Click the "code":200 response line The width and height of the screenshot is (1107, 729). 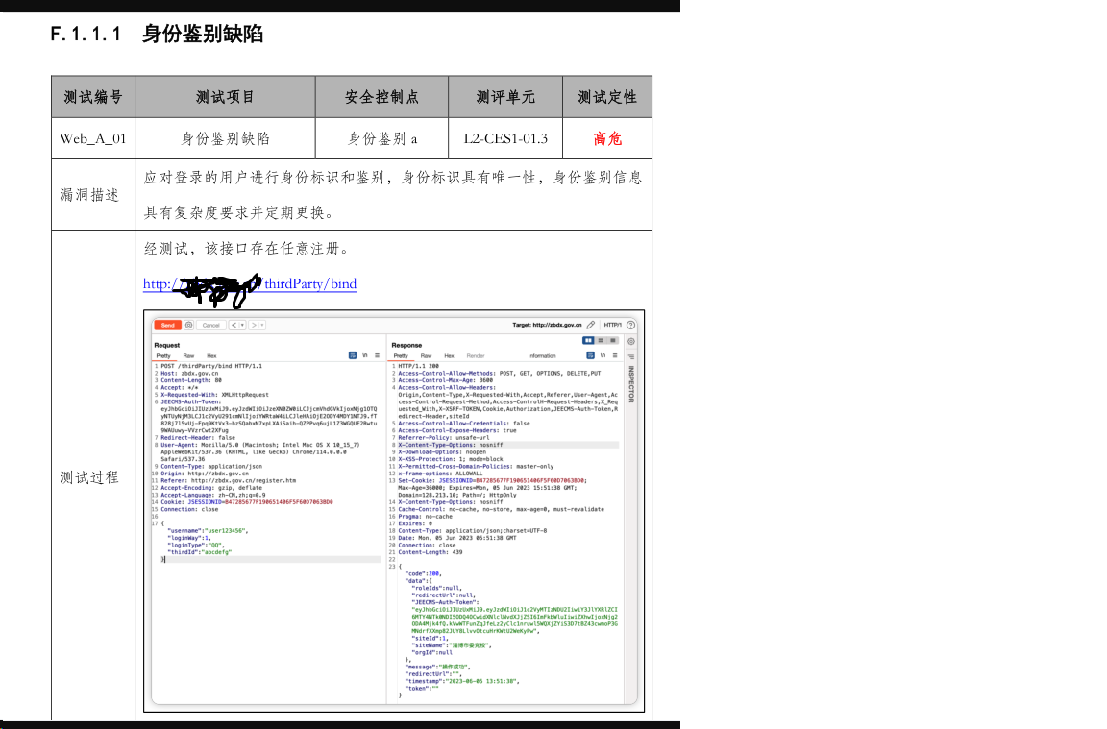click(424, 573)
